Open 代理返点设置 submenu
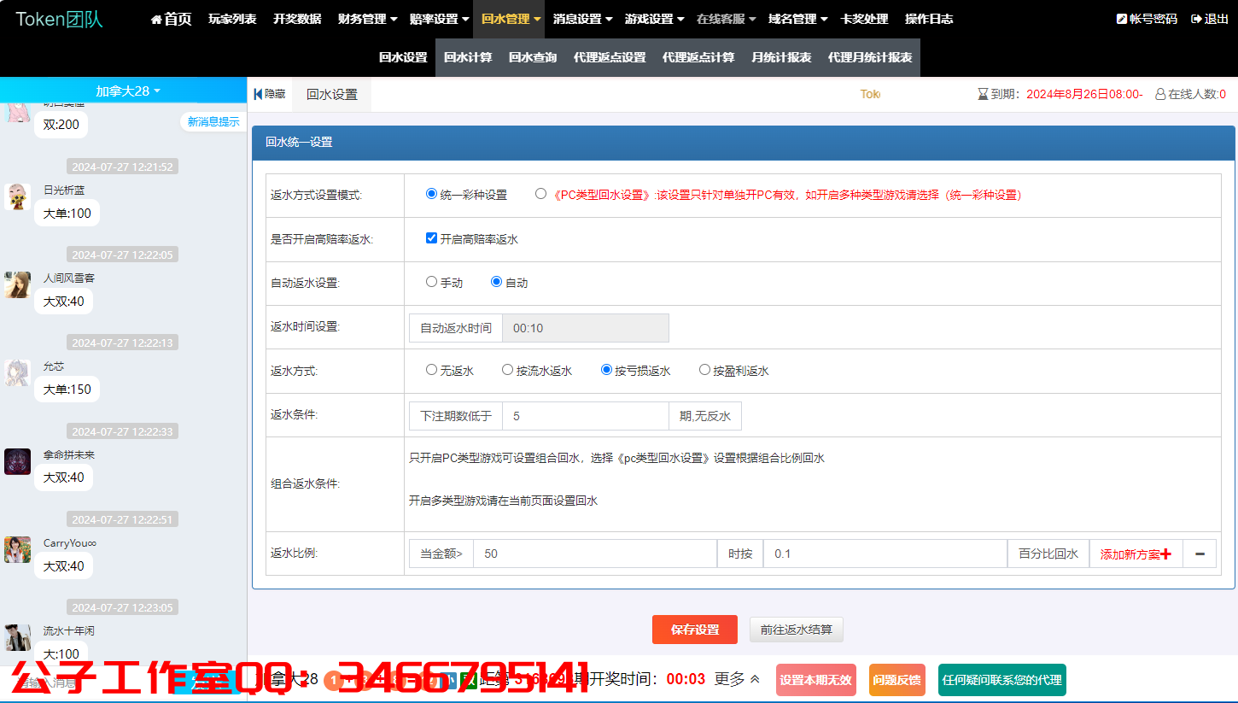This screenshot has width=1238, height=703. pyautogui.click(x=610, y=57)
